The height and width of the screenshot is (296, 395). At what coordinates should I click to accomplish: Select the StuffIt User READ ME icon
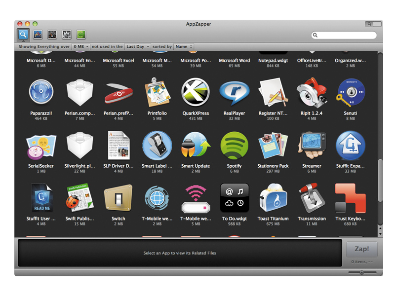tap(41, 198)
